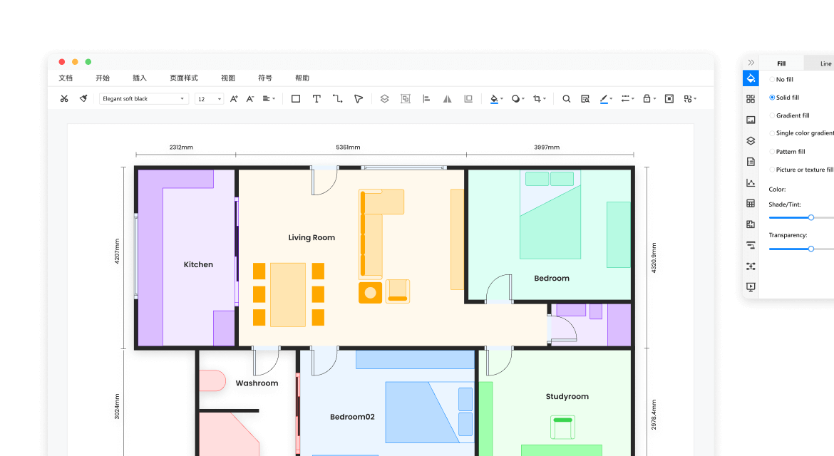
Task: Open the Elegant soft black font dropdown
Action: point(144,99)
